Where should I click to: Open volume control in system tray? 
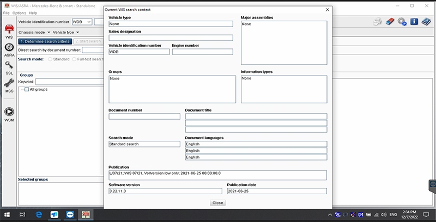pos(384,214)
